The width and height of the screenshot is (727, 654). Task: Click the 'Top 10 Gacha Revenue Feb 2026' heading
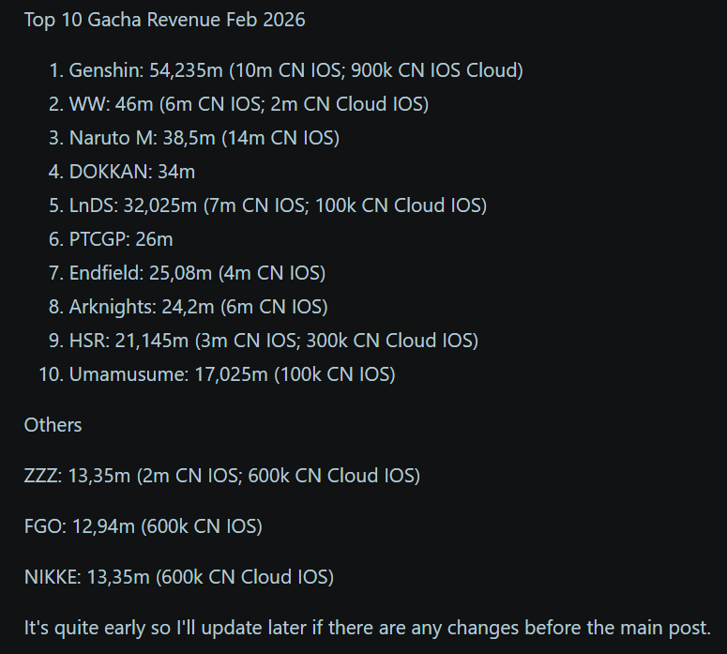pyautogui.click(x=164, y=20)
